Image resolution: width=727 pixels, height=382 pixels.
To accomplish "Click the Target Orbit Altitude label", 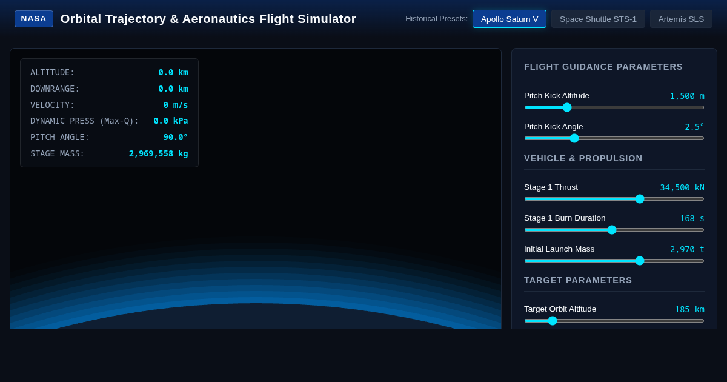I will [560, 309].
